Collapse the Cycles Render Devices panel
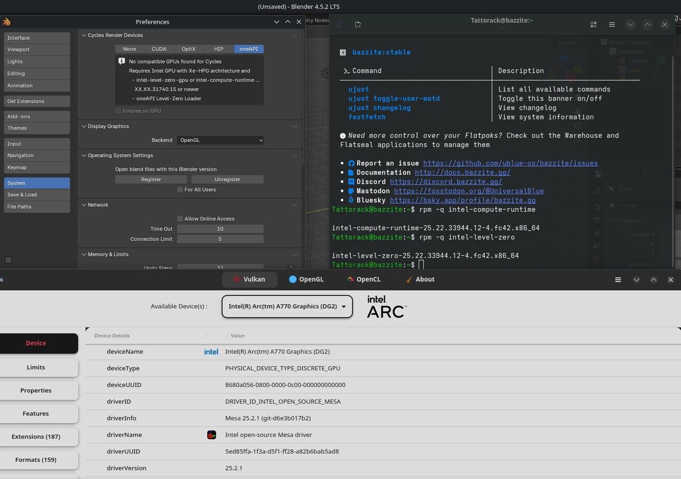The height and width of the screenshot is (479, 681). [83, 35]
